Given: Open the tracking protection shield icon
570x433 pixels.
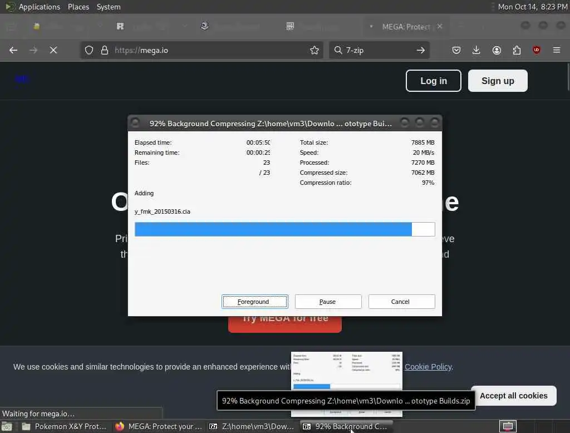Looking at the screenshot, I should [x=89, y=50].
